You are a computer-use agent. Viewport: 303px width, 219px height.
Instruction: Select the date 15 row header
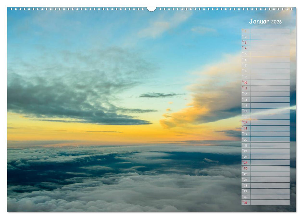click(x=246, y=111)
